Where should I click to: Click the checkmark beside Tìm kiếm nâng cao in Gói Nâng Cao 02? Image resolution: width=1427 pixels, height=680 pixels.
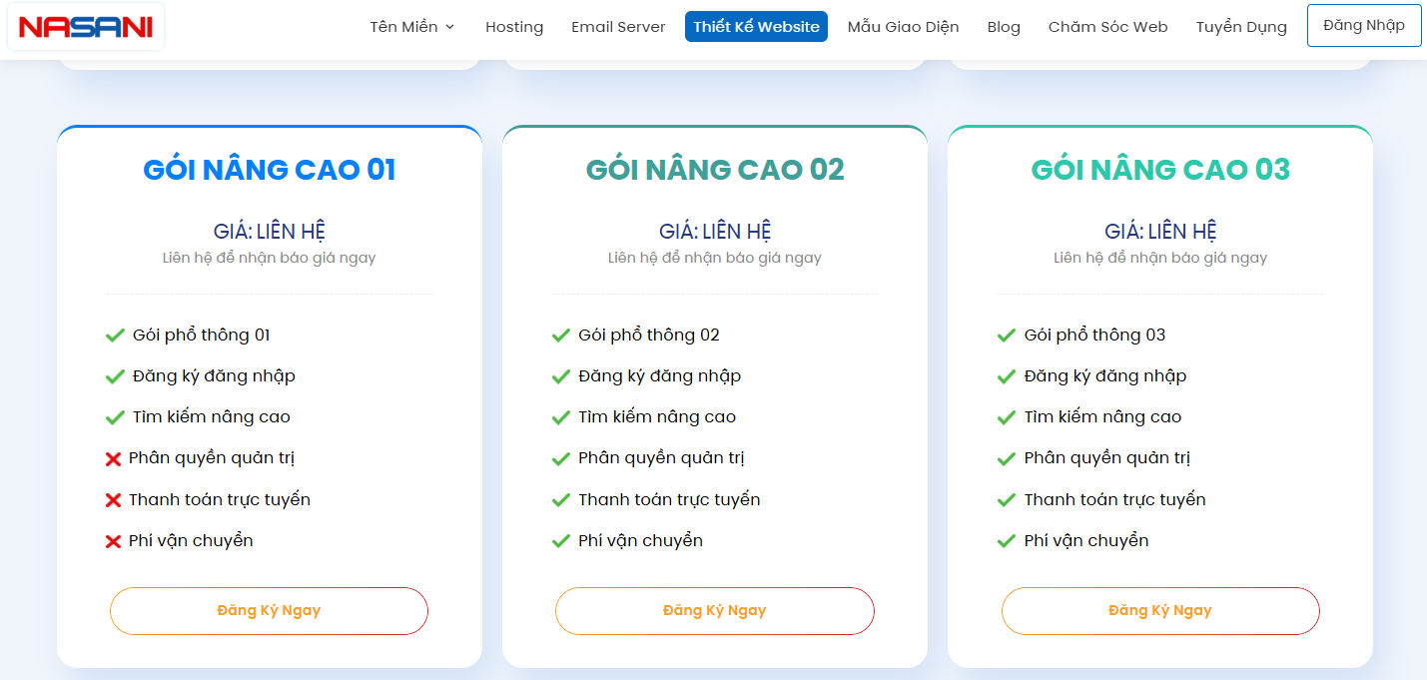559,416
